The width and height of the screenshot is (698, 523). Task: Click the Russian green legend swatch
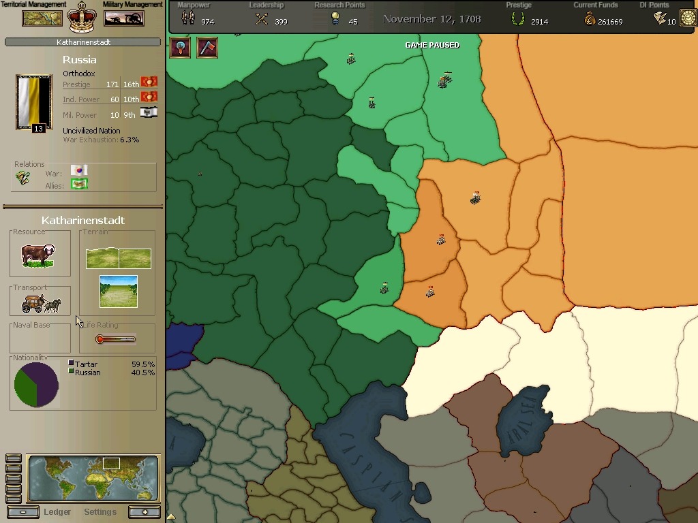pyautogui.click(x=71, y=371)
